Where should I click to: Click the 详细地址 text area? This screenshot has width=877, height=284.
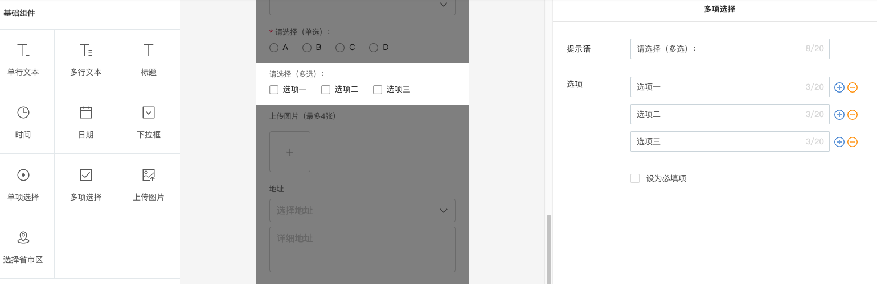pyautogui.click(x=362, y=249)
